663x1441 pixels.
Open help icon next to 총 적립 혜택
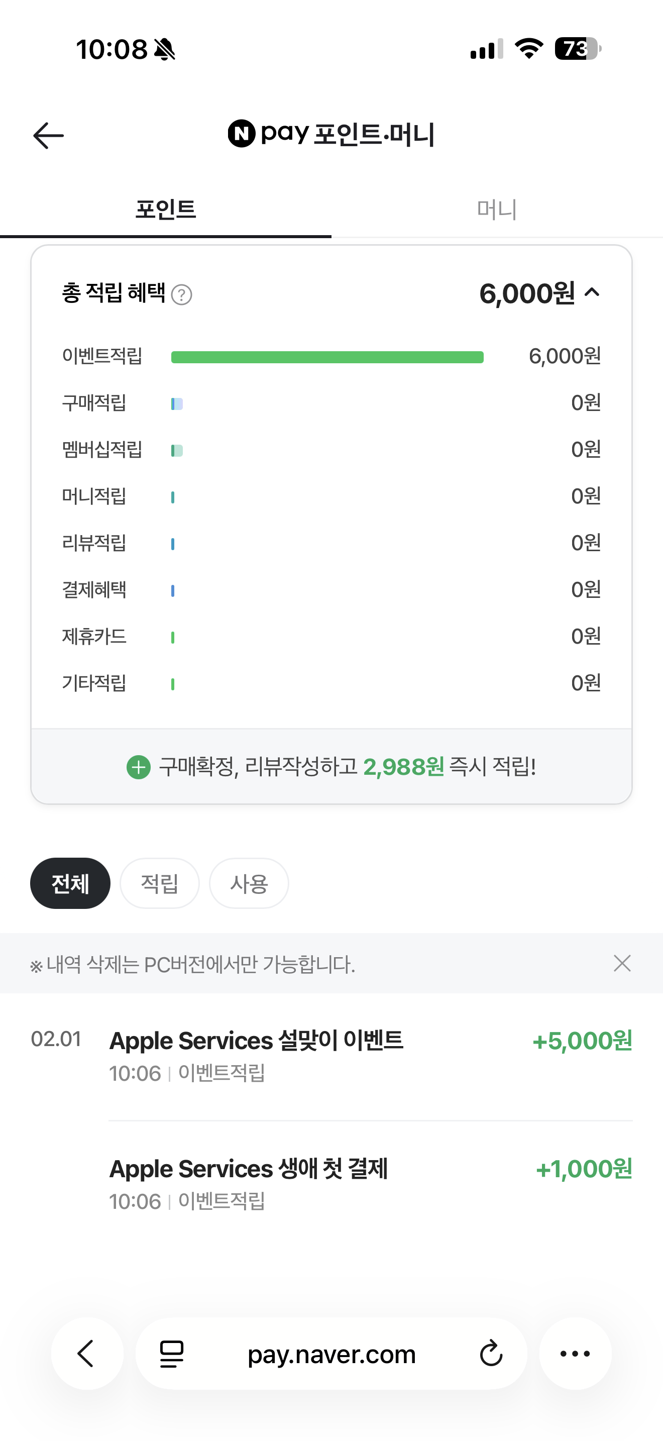tap(182, 294)
